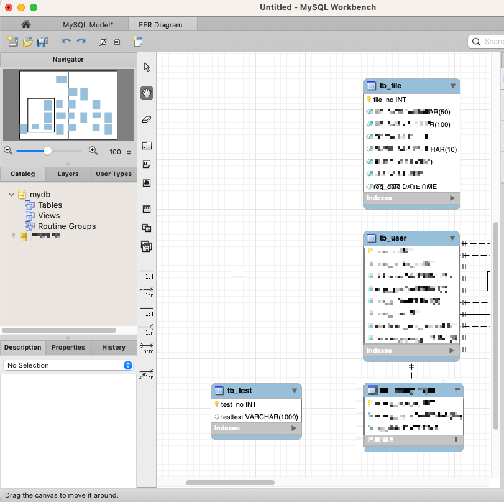Collapse the tb_test table with its arrow

point(295,391)
